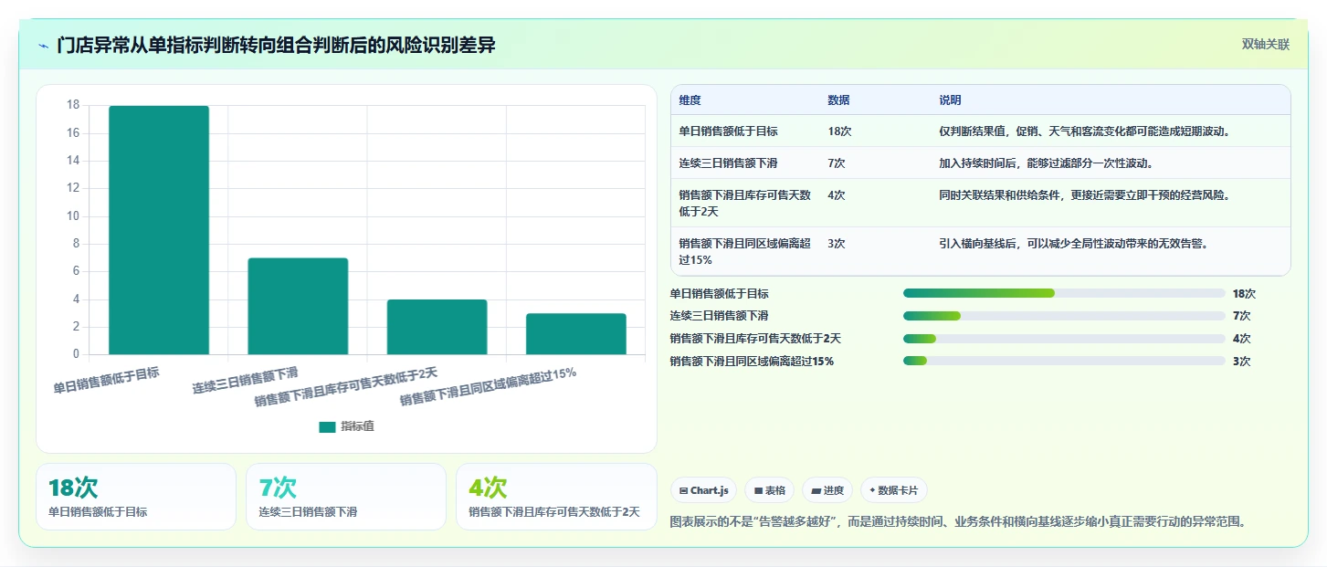This screenshot has height=567, width=1327.
Task: Click progress bar for 单日销售额低于目标
Action: pos(1064,293)
